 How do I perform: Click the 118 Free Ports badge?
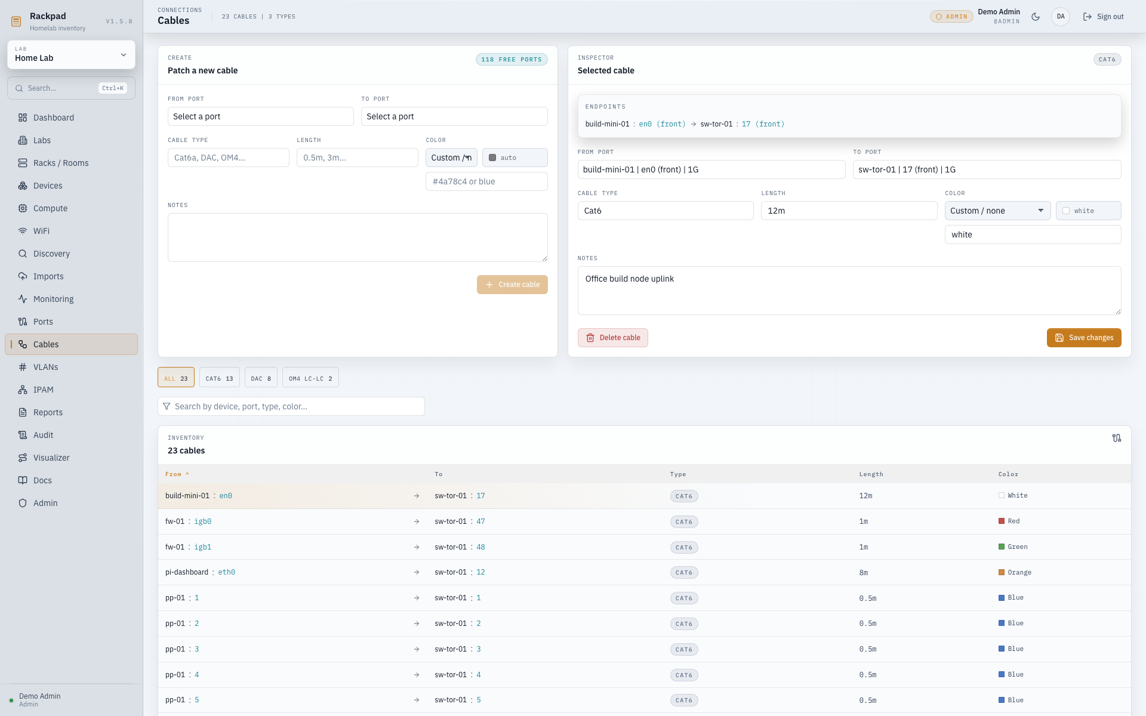[x=512, y=60]
